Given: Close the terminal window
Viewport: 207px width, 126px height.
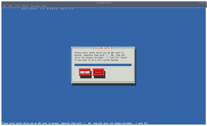Looking at the screenshot, I should coord(205,2).
